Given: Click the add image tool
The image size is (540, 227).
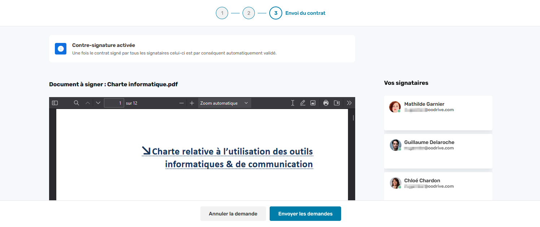Looking at the screenshot, I should (x=313, y=103).
